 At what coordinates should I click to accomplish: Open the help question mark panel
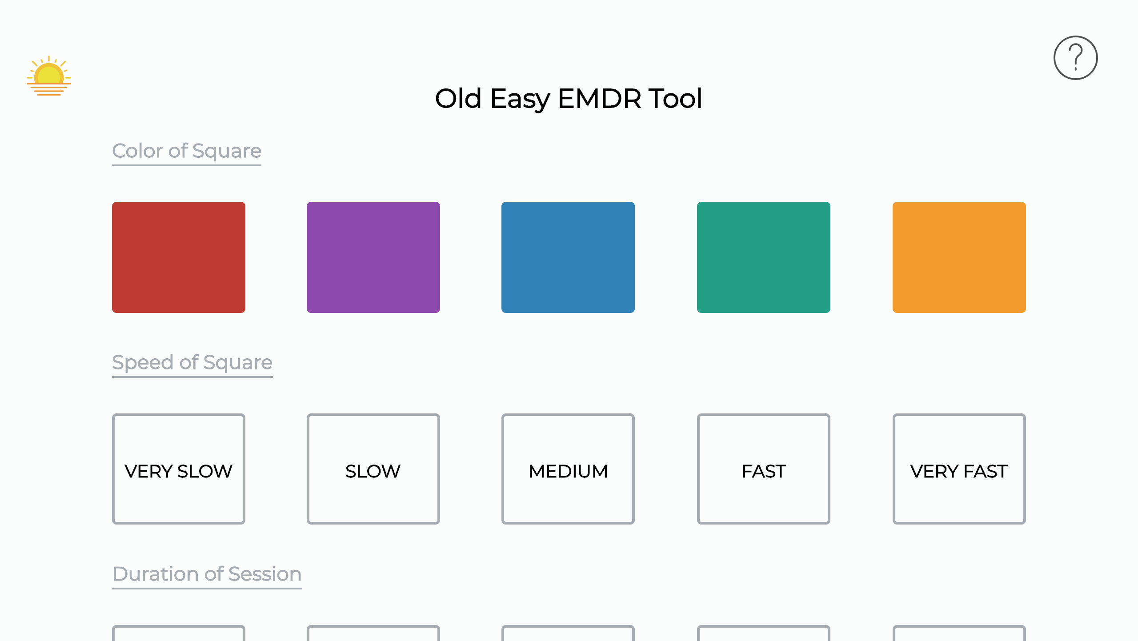(1076, 57)
